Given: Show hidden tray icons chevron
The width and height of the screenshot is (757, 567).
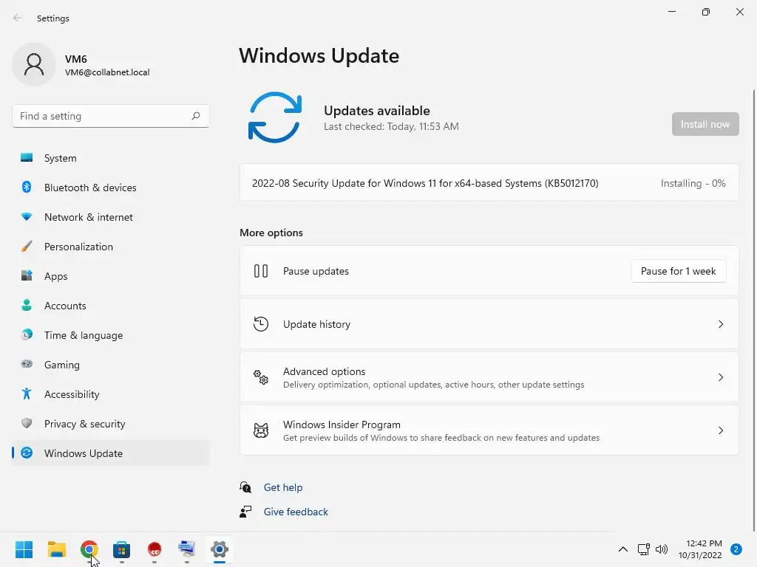Looking at the screenshot, I should coord(623,549).
